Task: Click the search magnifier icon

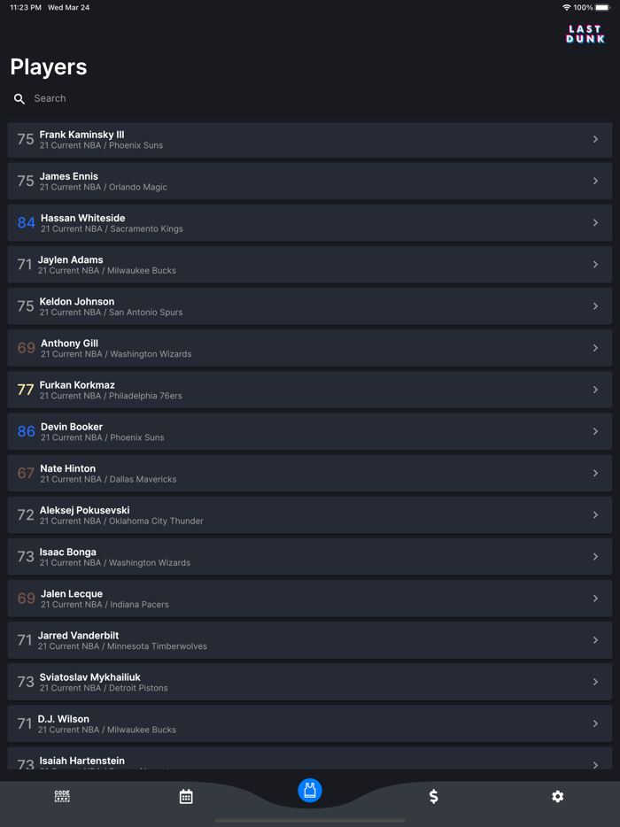Action: pos(19,98)
